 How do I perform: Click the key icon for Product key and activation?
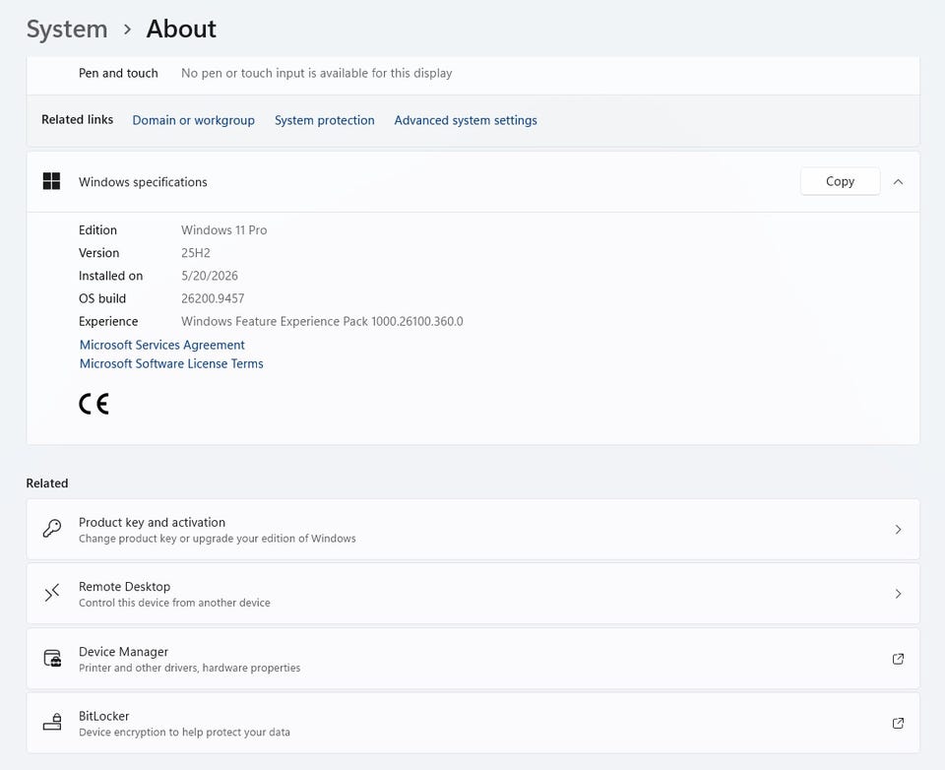[x=52, y=529]
